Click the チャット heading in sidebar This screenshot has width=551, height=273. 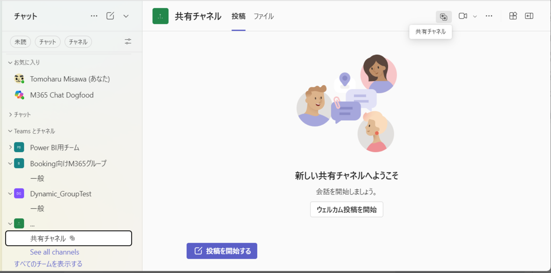pyautogui.click(x=26, y=16)
